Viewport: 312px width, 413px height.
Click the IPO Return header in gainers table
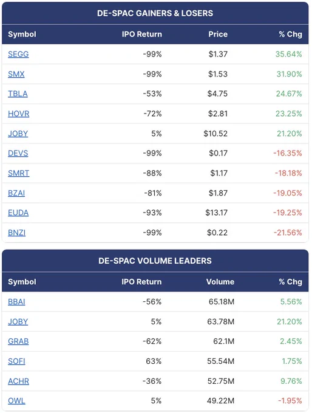(x=141, y=34)
